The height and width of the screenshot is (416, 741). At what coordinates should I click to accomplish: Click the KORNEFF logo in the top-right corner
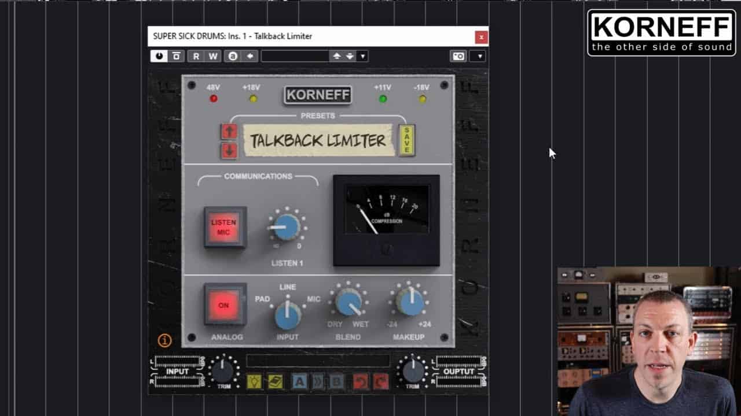click(662, 32)
